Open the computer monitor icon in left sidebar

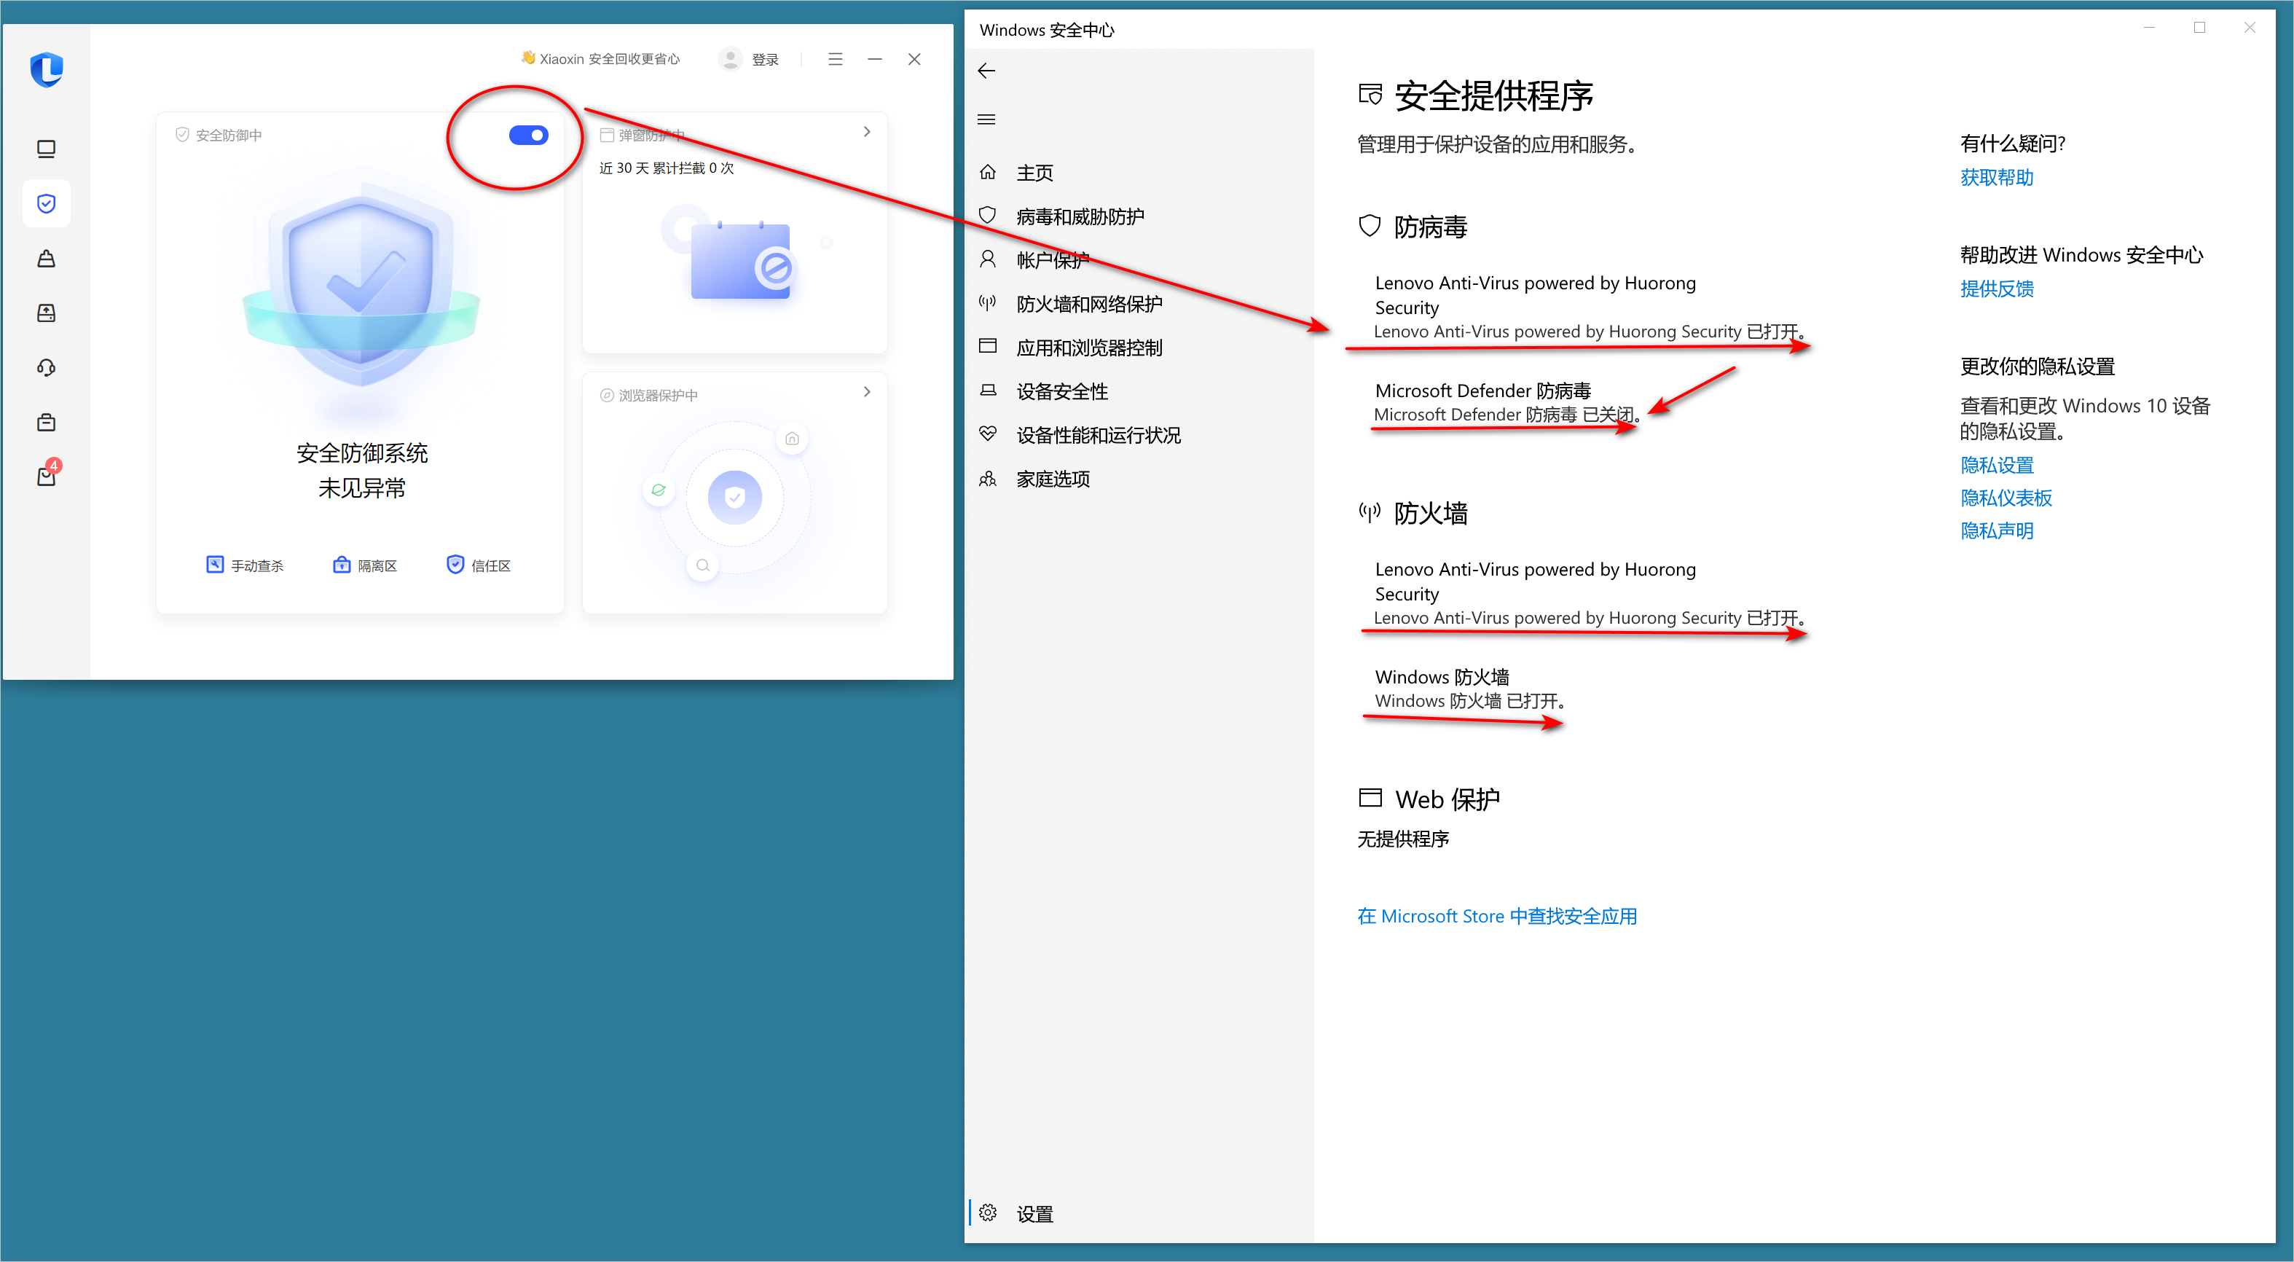point(47,149)
